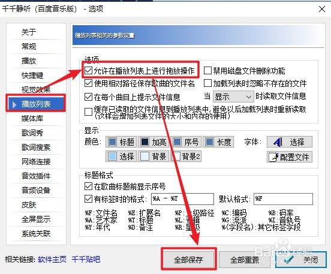Switch to 全屏显示 settings
Viewport: 331px width, 274px height.
tap(35, 219)
